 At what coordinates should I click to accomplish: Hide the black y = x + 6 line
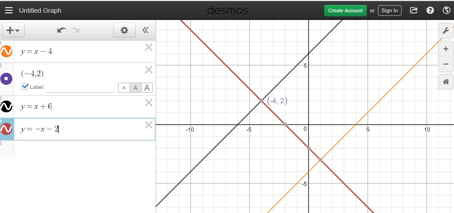tap(6, 106)
